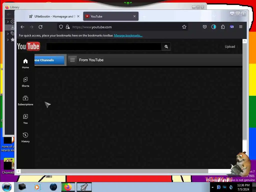Open Firefox application hamburger menu
Viewport: 256px width, 192px height.
pyautogui.click(x=241, y=27)
